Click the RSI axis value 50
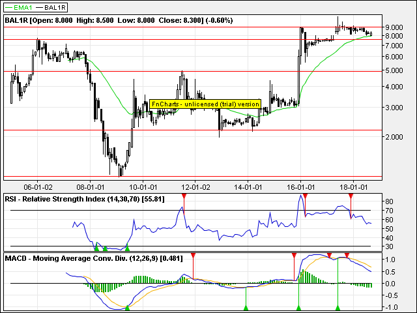This screenshot has width=417, height=313. (389, 229)
